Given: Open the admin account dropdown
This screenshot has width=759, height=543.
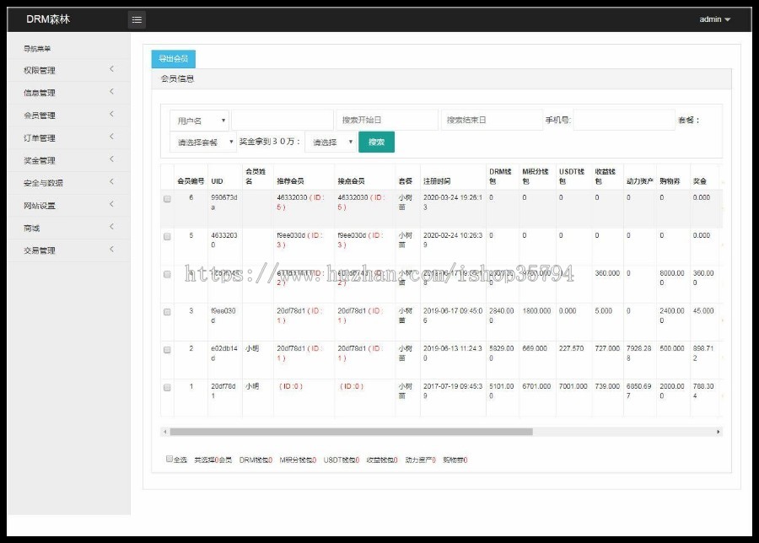Looking at the screenshot, I should tap(713, 19).
